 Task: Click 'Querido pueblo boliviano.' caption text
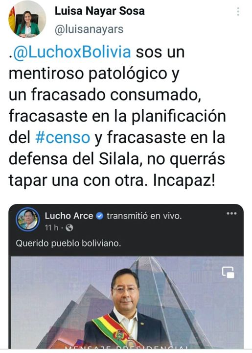coord(69,243)
